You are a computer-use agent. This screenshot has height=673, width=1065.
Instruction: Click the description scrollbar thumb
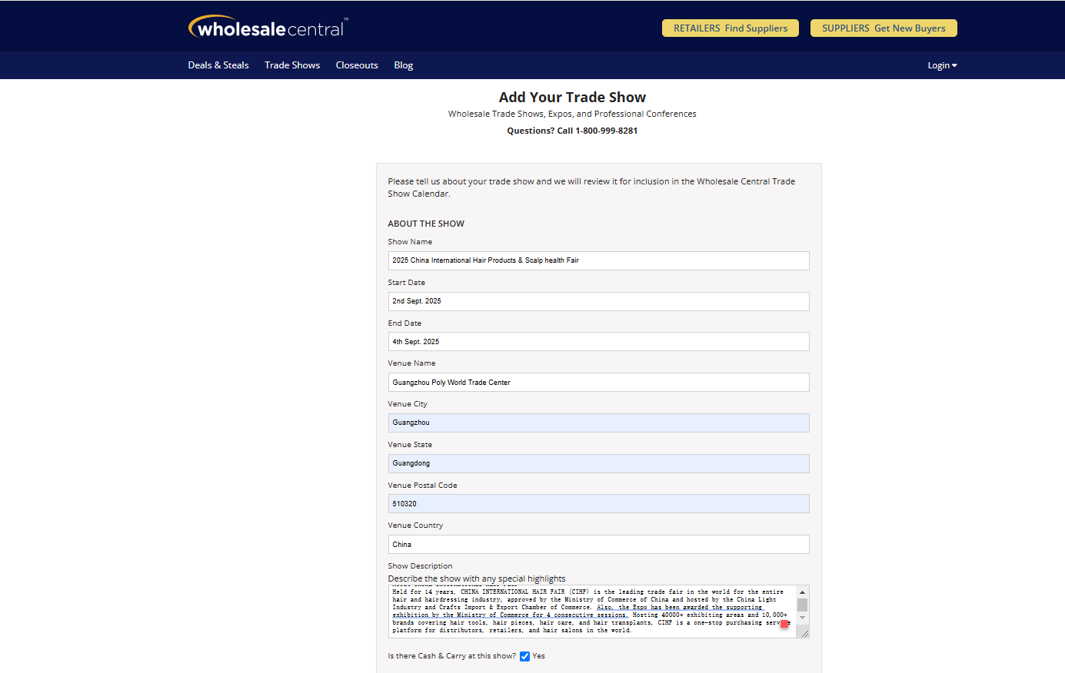pyautogui.click(x=802, y=605)
